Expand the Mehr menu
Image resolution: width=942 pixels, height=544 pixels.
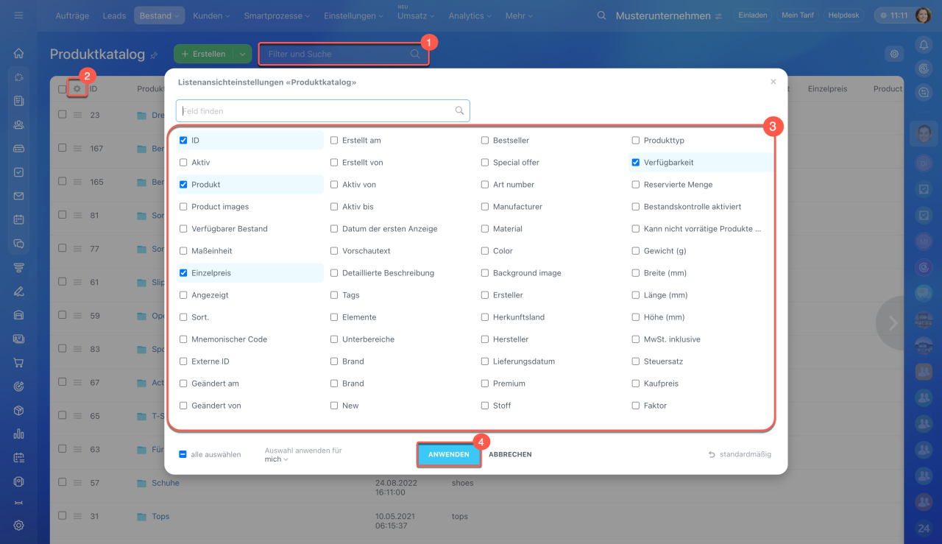coord(520,15)
